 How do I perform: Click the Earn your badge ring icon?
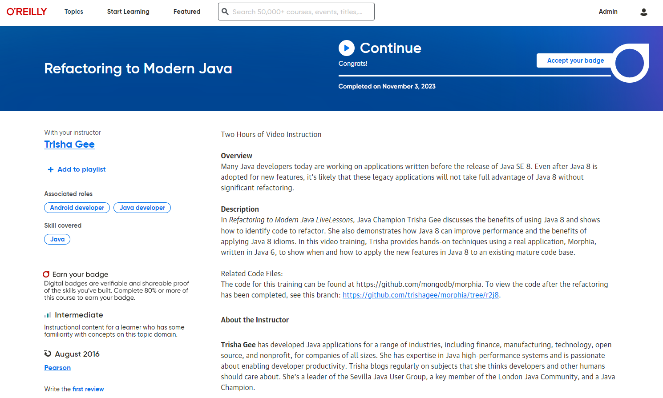point(46,274)
